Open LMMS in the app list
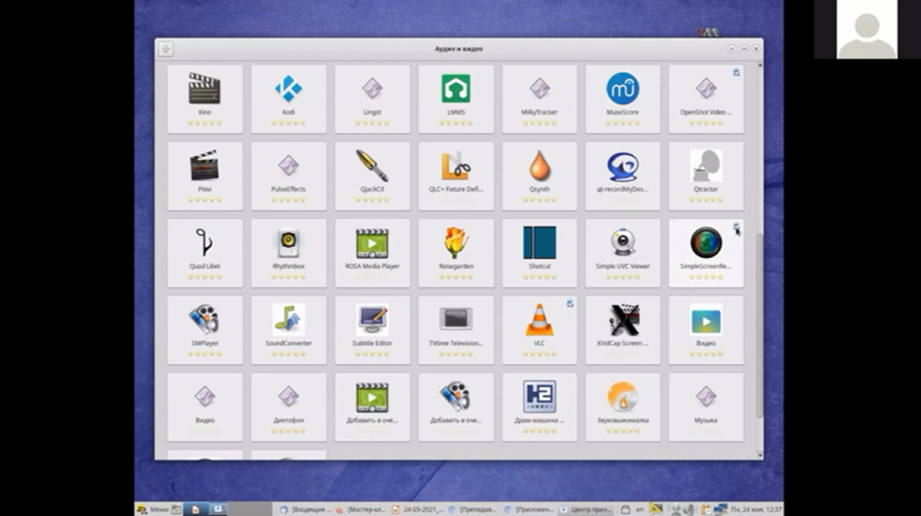The height and width of the screenshot is (516, 921). (x=456, y=99)
